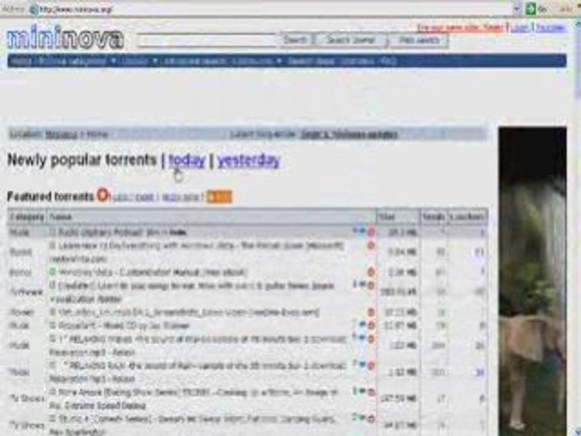
Task: Click the Leechers column header
Action: 467,217
